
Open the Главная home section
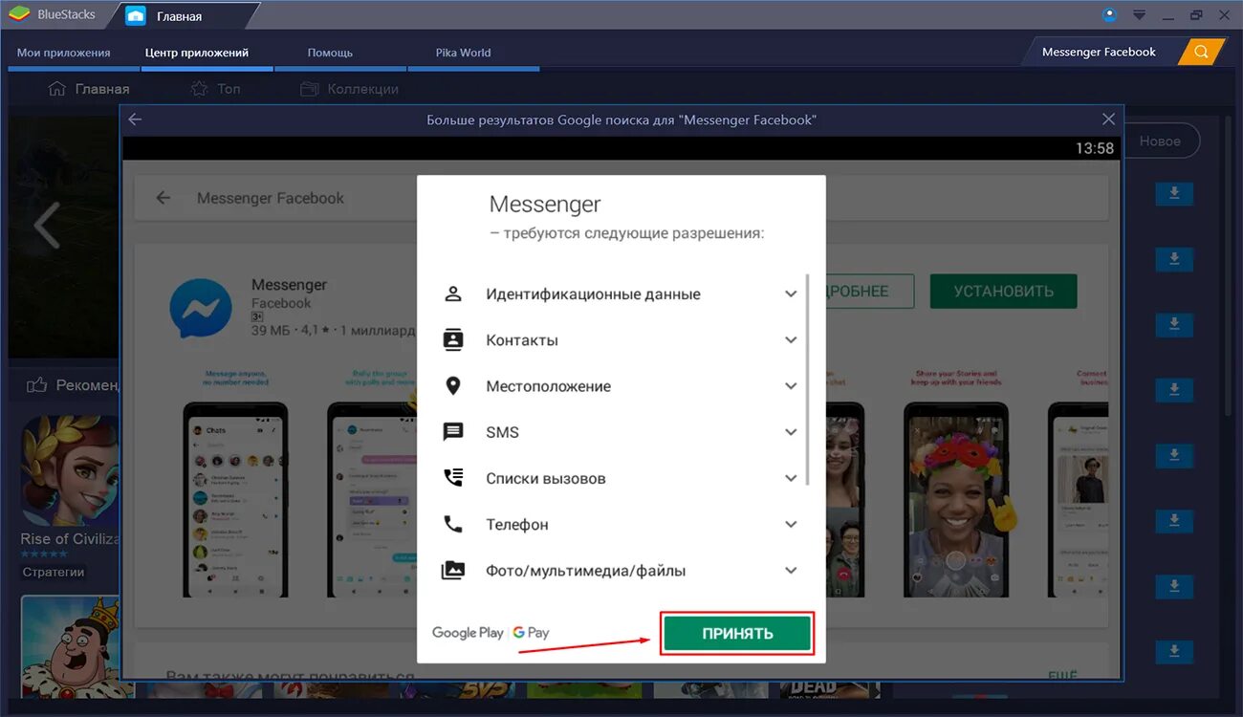89,89
